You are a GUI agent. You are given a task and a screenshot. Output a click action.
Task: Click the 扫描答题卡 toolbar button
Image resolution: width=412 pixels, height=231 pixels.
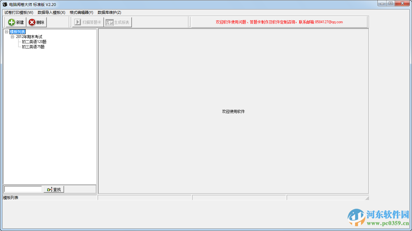[88, 22]
